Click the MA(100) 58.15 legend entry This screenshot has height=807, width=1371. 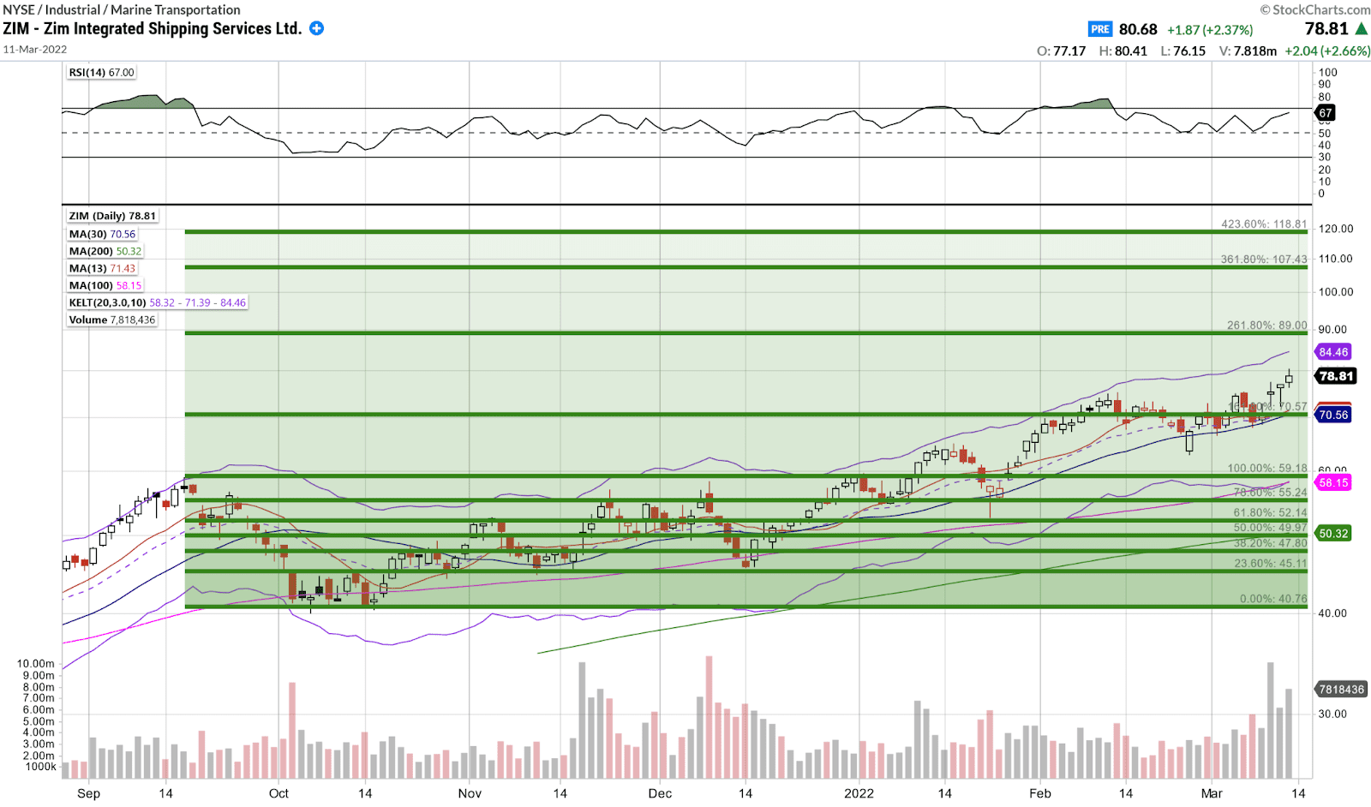(105, 285)
